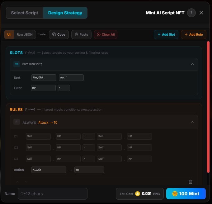Screen dimensions: 212x204
Task: Delete rule #1 with trash icon
Action: pos(191,182)
